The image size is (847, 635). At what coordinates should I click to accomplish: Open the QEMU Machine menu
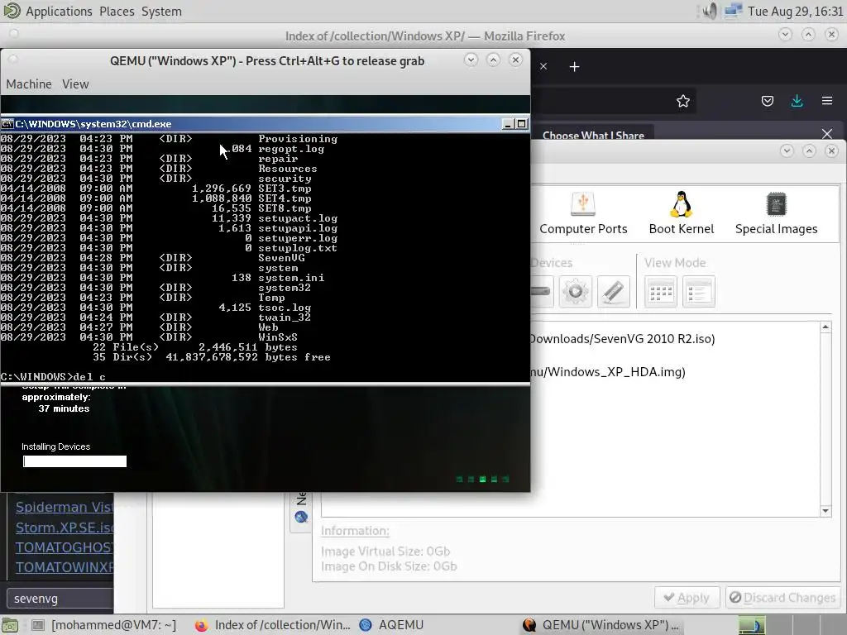pos(29,84)
